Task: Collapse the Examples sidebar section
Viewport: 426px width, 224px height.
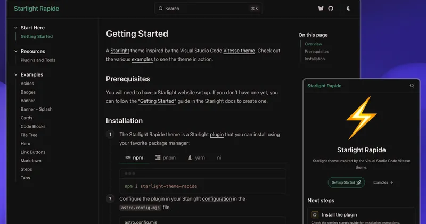Action: click(x=16, y=74)
